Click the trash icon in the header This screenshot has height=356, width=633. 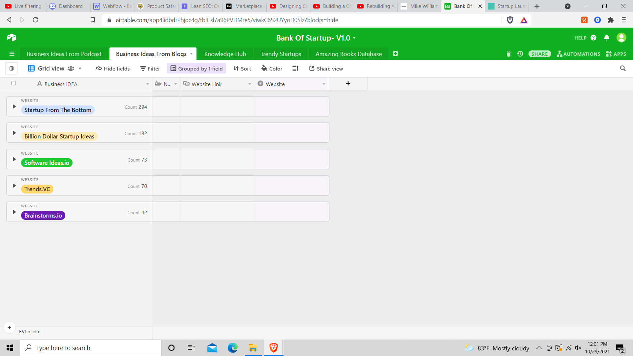pyautogui.click(x=508, y=54)
